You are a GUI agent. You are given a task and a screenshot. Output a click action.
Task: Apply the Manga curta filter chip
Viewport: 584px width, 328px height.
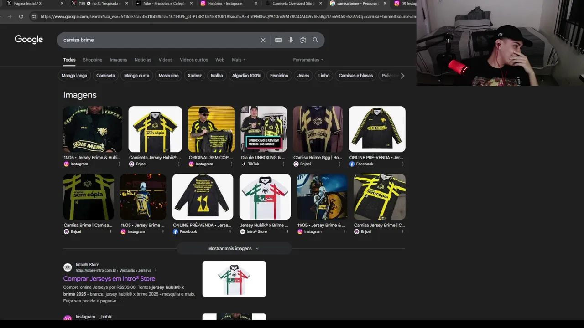(x=136, y=76)
